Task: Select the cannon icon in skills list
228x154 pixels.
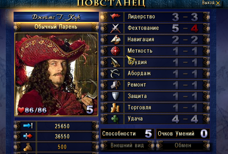Action: click(x=116, y=62)
